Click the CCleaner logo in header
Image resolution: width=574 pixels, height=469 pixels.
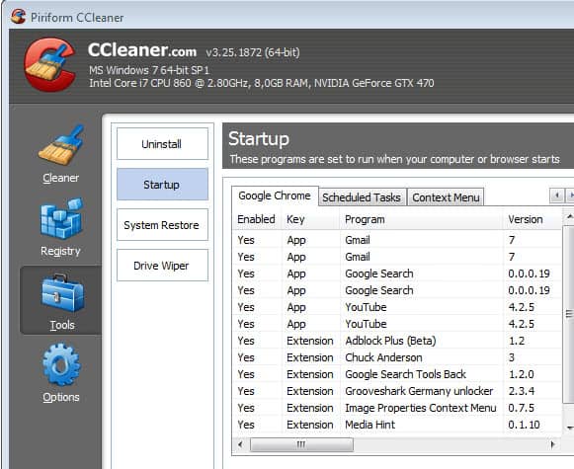50,65
